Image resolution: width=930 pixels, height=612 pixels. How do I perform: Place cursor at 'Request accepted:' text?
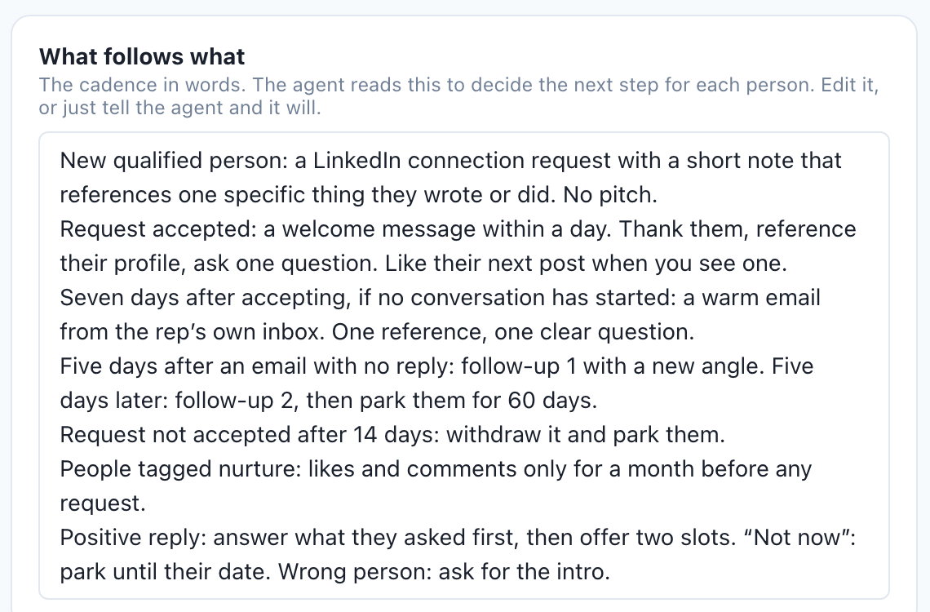pyautogui.click(x=158, y=229)
